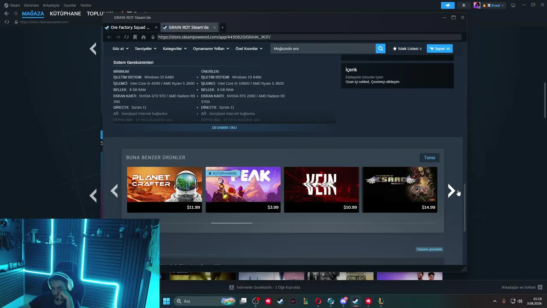Click the Tümünü görüntüle link

pos(429,249)
